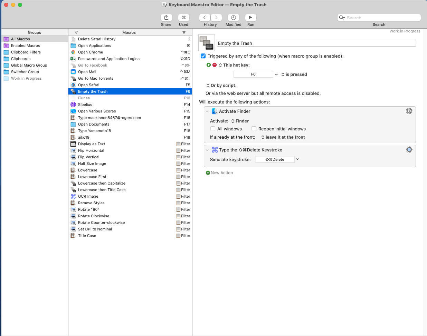Uncheck the Triggered by any checkbox
The height and width of the screenshot is (336, 427).
(x=203, y=56)
